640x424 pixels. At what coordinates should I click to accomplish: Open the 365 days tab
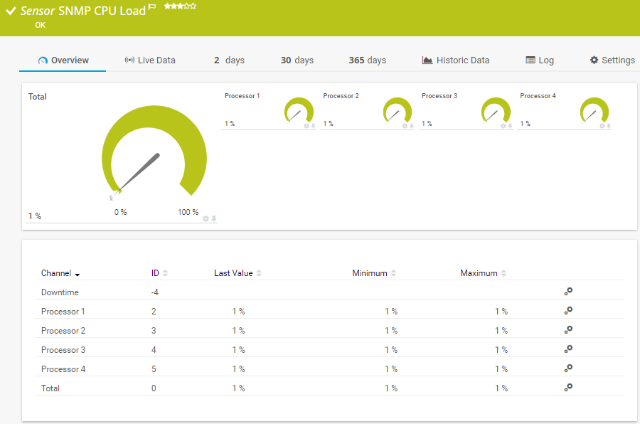(x=367, y=60)
